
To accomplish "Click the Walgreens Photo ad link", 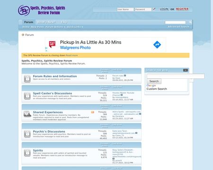I will [x=75, y=48].
